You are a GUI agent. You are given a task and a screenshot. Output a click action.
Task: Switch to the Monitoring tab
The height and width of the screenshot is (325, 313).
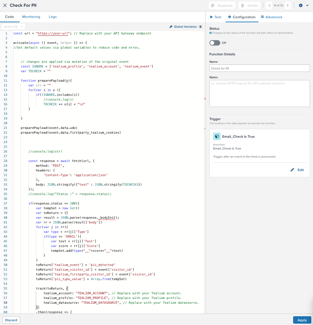31,17
